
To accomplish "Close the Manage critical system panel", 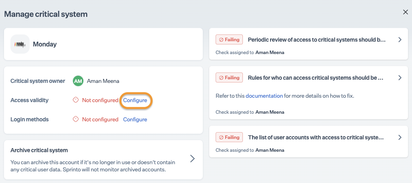I will [405, 12].
